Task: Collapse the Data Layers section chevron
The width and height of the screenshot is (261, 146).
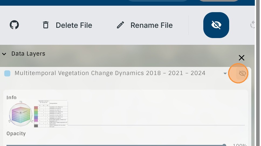Action: pos(4,54)
